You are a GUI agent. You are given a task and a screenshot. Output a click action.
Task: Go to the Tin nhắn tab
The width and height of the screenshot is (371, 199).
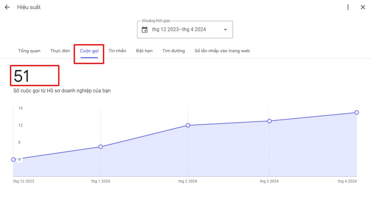point(117,51)
